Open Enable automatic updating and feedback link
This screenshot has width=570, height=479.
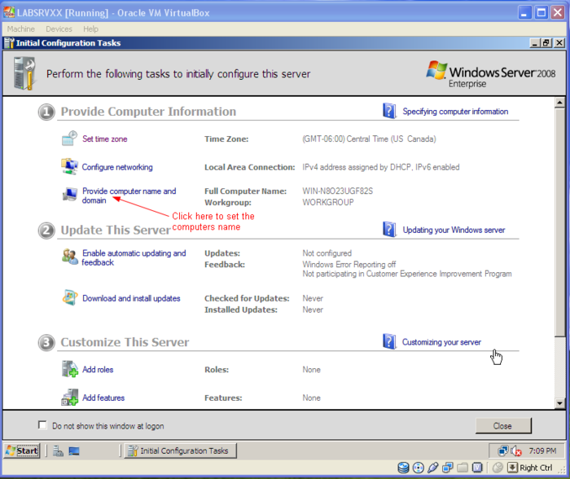tap(134, 257)
